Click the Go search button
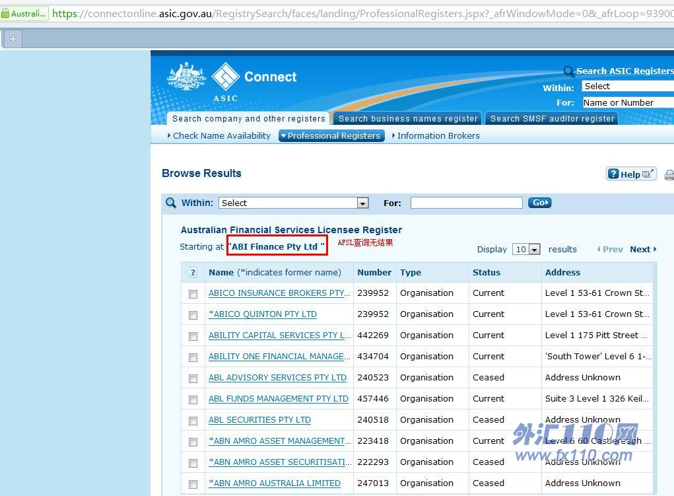 [x=539, y=202]
